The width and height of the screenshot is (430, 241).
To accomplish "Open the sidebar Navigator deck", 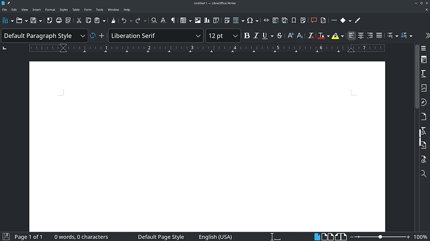I will point(424,102).
